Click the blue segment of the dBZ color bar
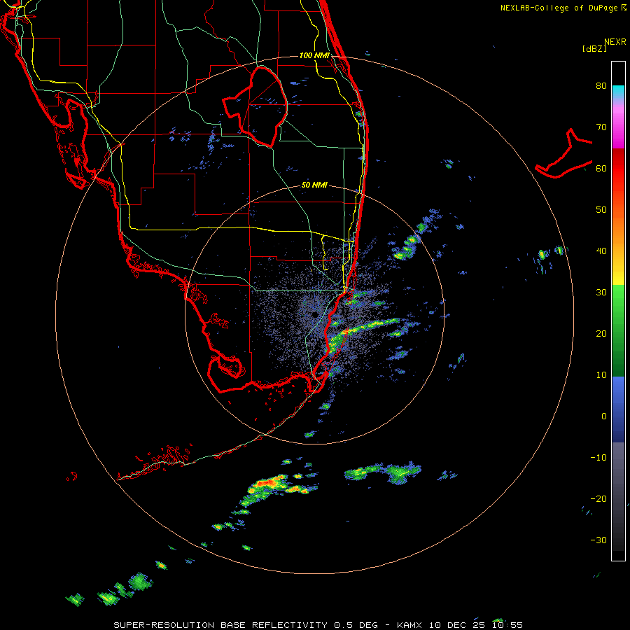This screenshot has width=630, height=630. point(618,409)
